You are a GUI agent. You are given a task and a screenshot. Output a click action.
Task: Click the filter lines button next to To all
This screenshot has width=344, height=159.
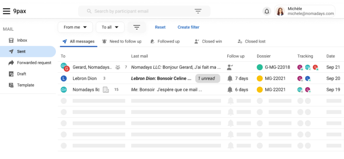pos(137,27)
